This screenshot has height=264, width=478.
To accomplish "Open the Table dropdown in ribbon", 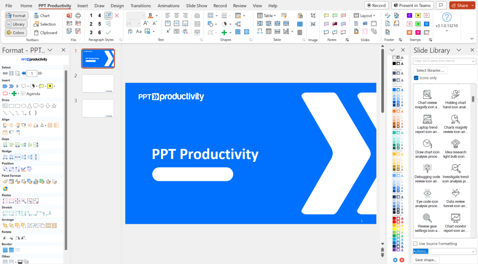I will 267,15.
